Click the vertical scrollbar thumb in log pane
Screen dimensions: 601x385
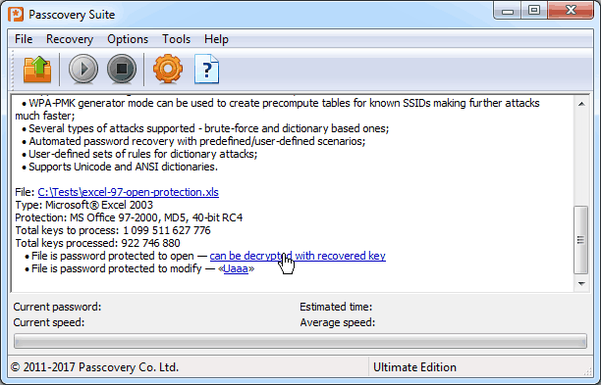pos(581,240)
